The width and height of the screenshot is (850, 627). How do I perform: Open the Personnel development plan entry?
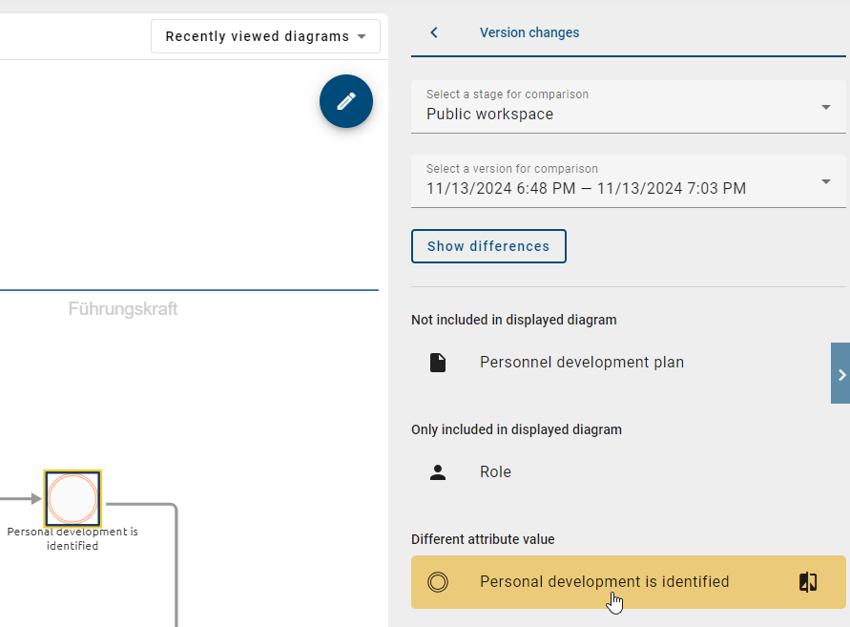(x=581, y=362)
